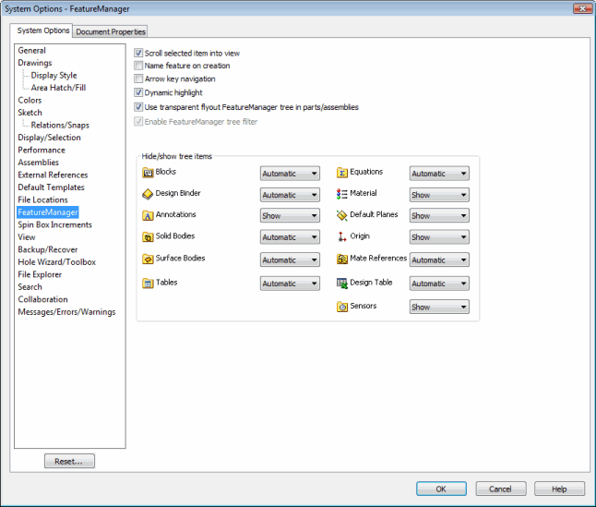The height and width of the screenshot is (507, 596).
Task: Open the Collaboration options page
Action: (x=43, y=299)
